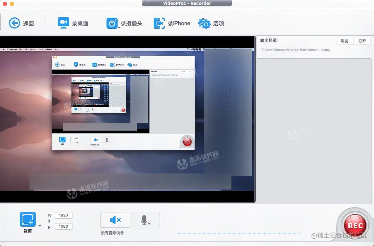Click the dotted audio level indicator bar
The height and width of the screenshot is (246, 374).
point(238,233)
